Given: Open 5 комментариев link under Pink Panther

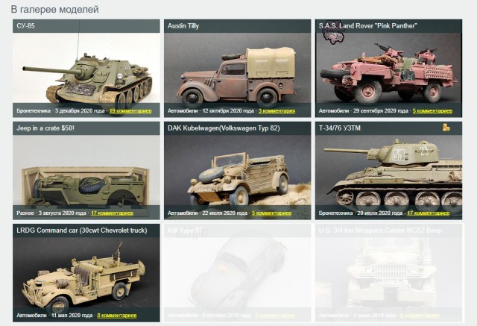Looking at the screenshot, I should [x=432, y=111].
